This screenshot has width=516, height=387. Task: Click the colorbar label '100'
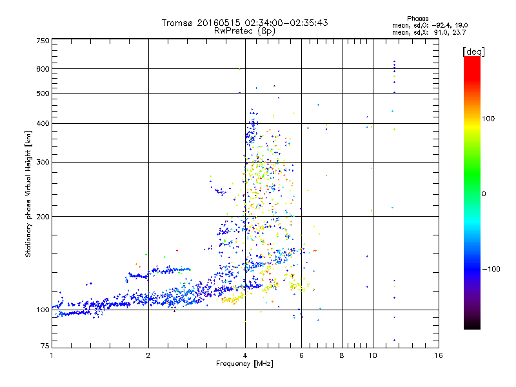tap(488, 119)
